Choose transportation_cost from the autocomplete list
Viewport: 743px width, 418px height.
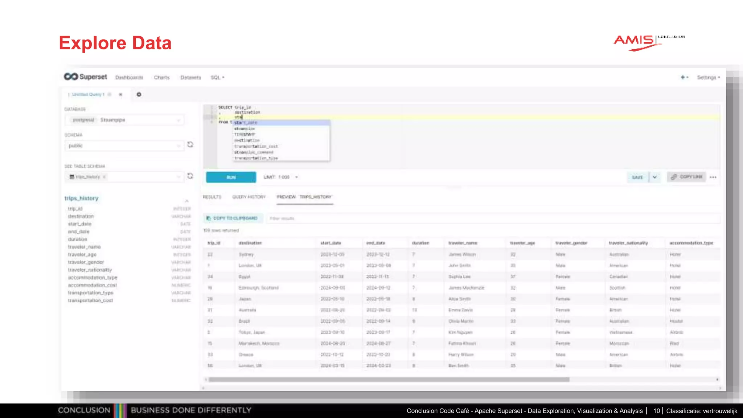tap(281, 146)
